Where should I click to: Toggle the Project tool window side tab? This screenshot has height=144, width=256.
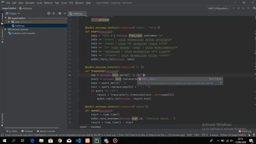click(x=2, y=18)
